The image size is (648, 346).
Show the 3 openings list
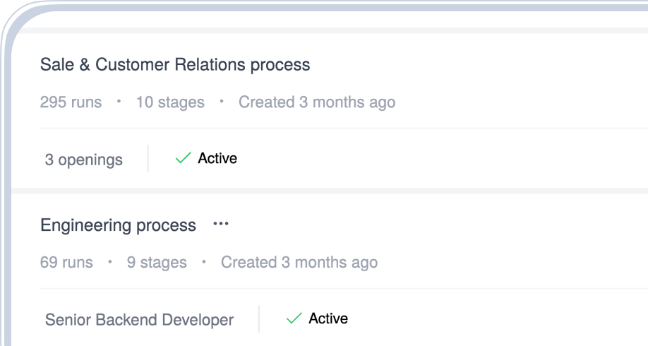point(83,160)
